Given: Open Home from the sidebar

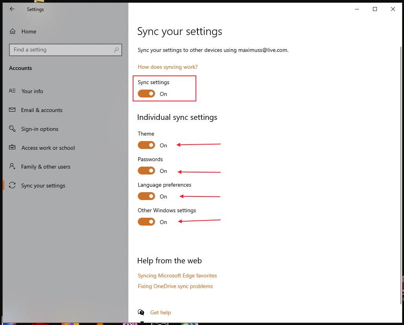Looking at the screenshot, I should point(28,31).
